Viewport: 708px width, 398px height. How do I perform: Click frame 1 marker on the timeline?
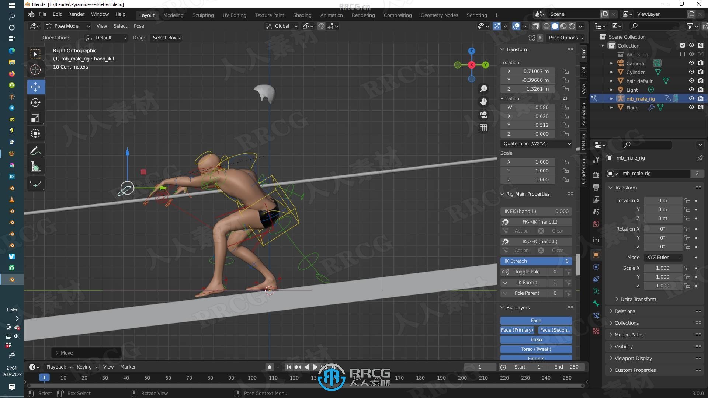click(x=44, y=378)
